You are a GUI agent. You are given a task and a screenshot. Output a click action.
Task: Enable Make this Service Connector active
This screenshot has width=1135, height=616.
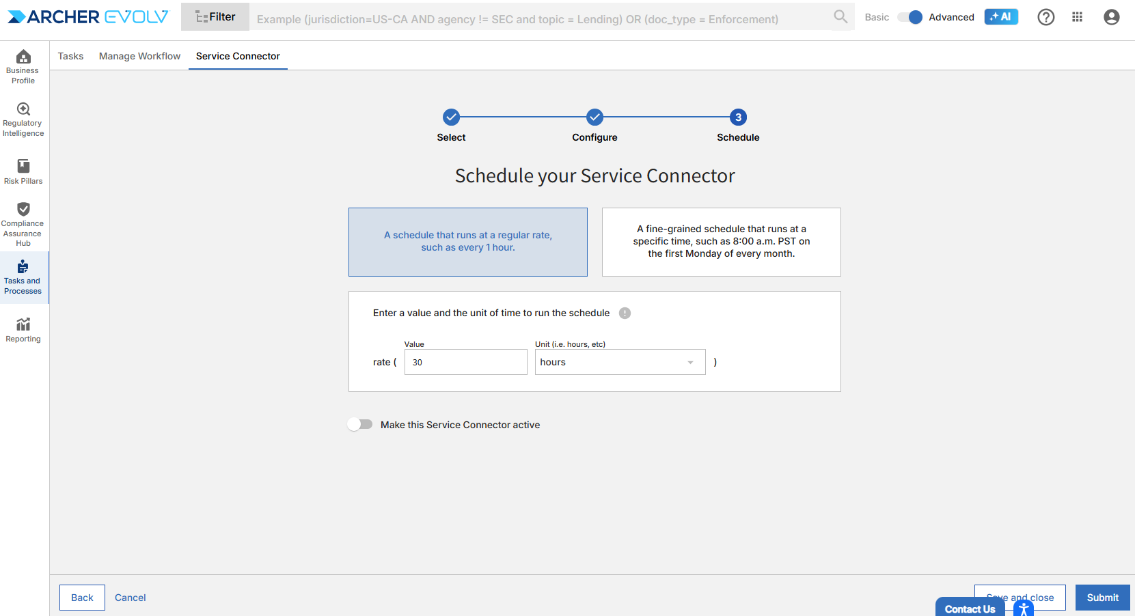360,425
